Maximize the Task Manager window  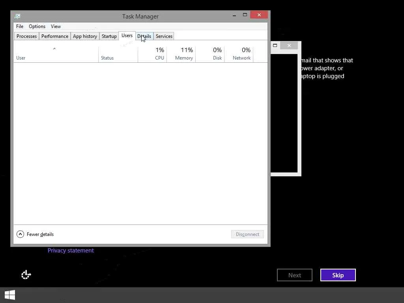click(245, 15)
